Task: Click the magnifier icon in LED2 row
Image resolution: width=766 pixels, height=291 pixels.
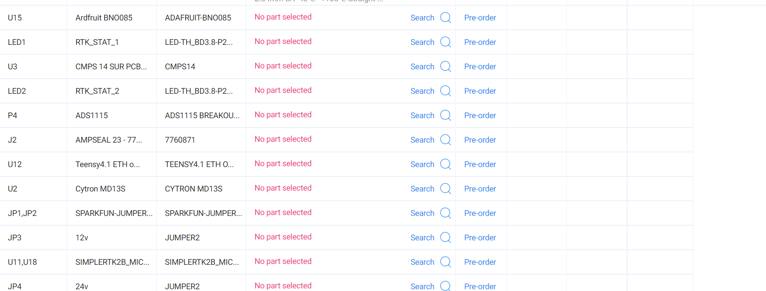Action: point(445,91)
